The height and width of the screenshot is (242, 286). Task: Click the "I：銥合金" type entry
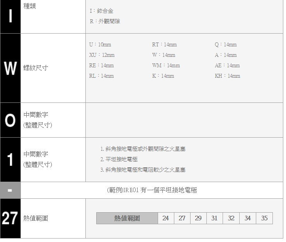[102, 11]
